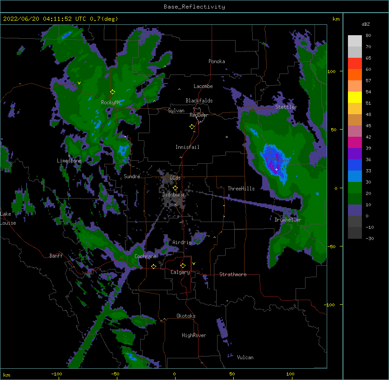
Task: Click the RockyMH label on map
Action: [x=111, y=102]
